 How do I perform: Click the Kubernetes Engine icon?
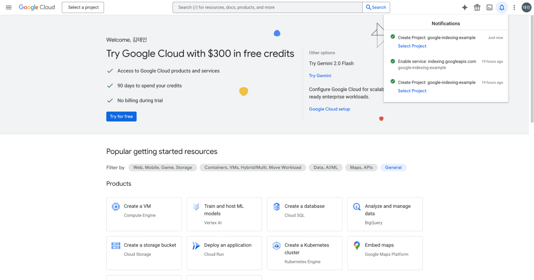pos(277,246)
